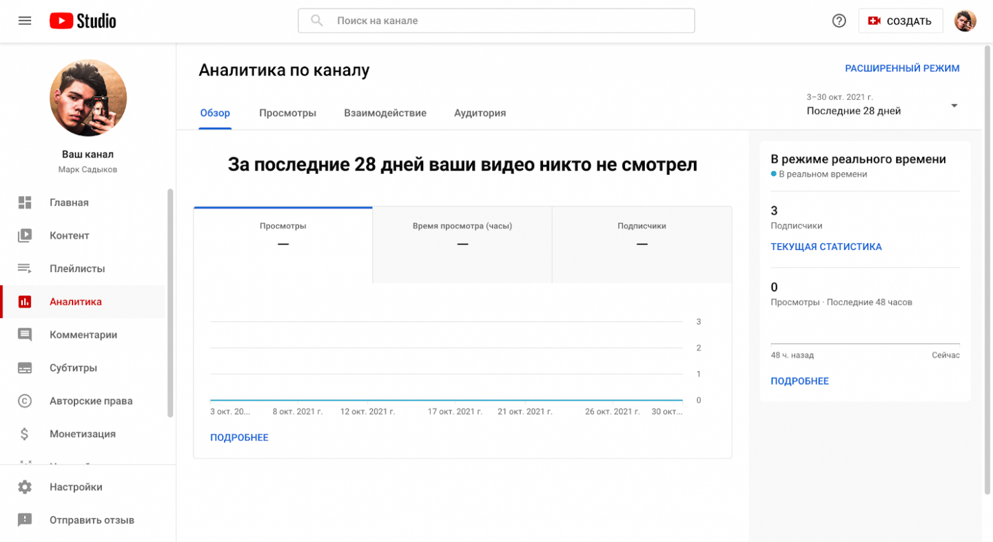This screenshot has width=993, height=542.
Task: Select the Комментарии comments icon
Action: (x=25, y=335)
